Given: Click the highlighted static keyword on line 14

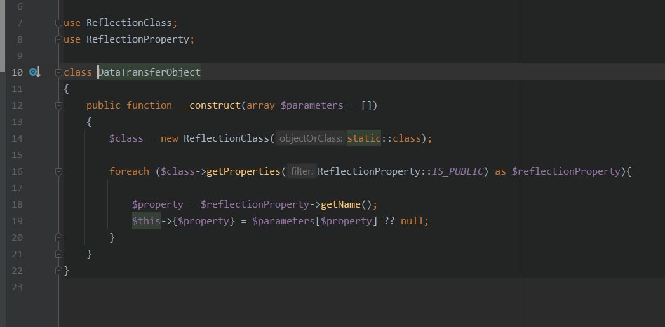Looking at the screenshot, I should tap(364, 138).
